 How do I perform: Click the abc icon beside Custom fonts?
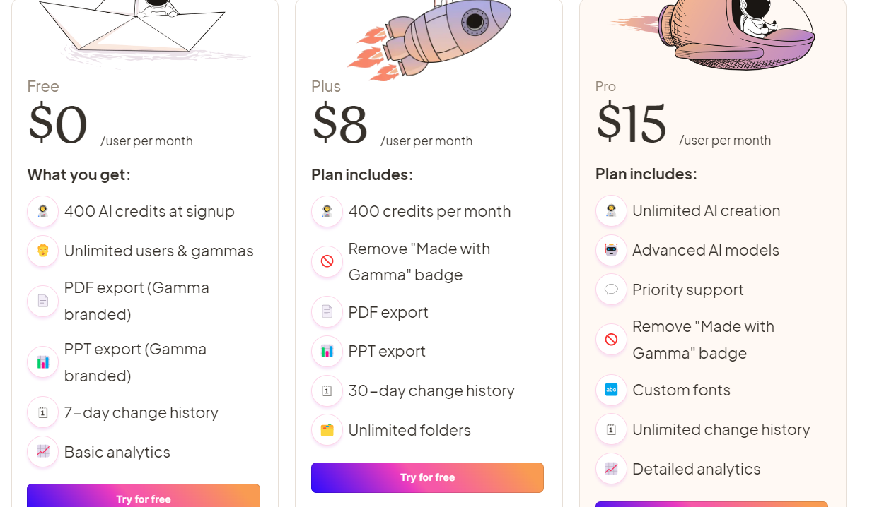click(612, 390)
